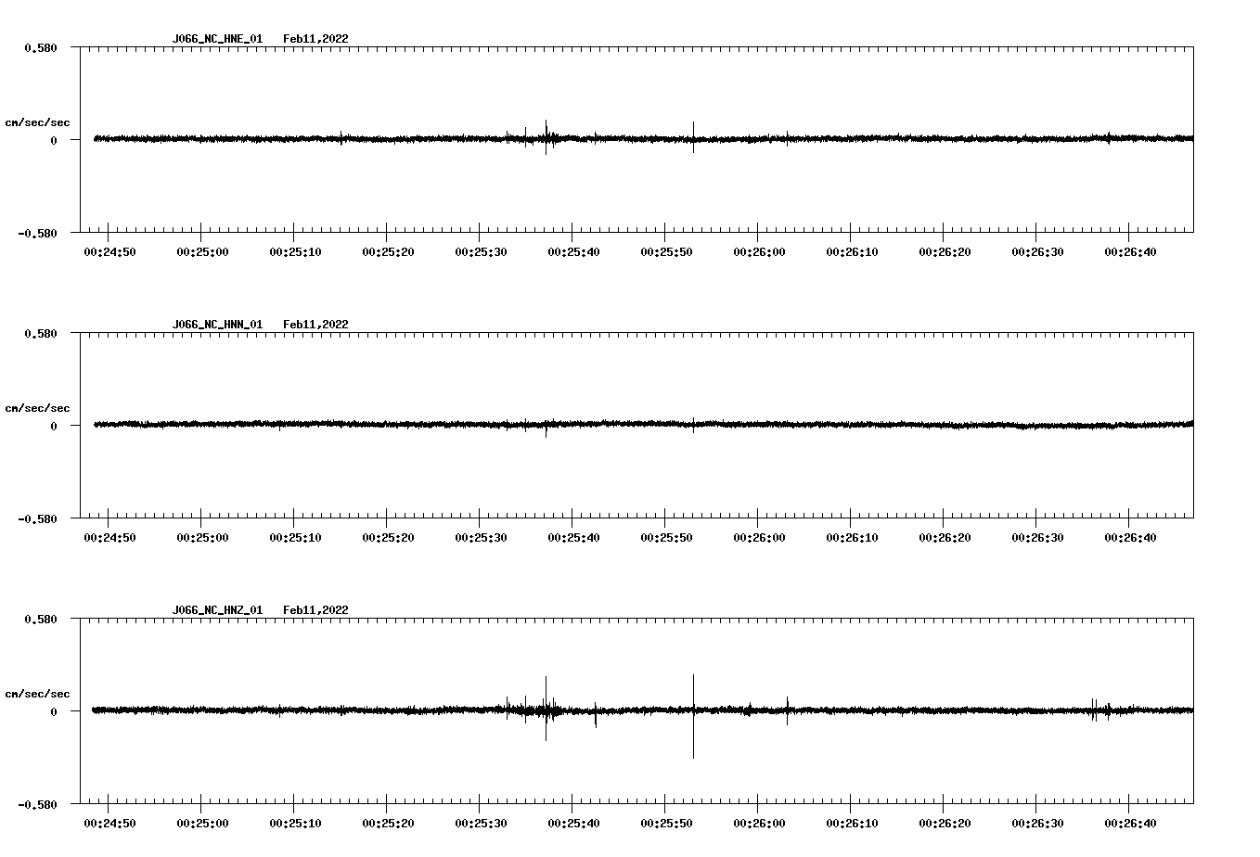Click the 00:25:10 time label under the HNN plot
Image resolution: width=1260 pixels, height=857 pixels.
(295, 538)
